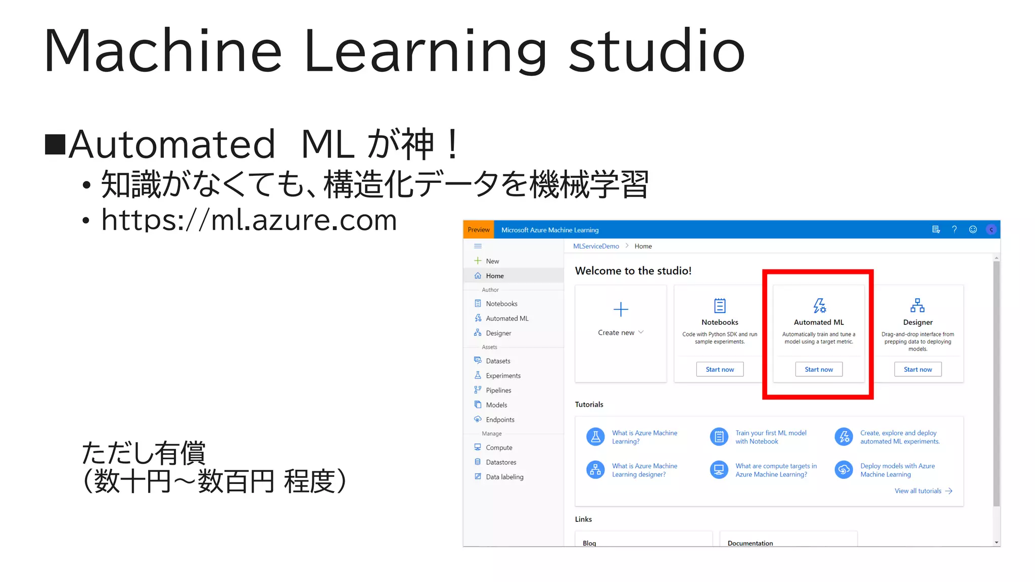Click Microsoft Azure Machine Learning title
The image size is (1035, 582).
(x=550, y=230)
